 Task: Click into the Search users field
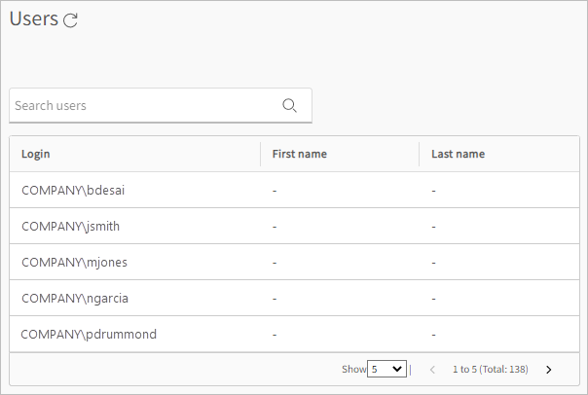click(141, 106)
